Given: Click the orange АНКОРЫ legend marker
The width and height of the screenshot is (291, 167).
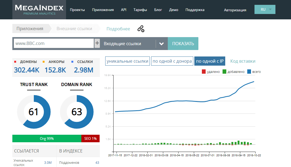Looking at the screenshot, I should 43,62.
